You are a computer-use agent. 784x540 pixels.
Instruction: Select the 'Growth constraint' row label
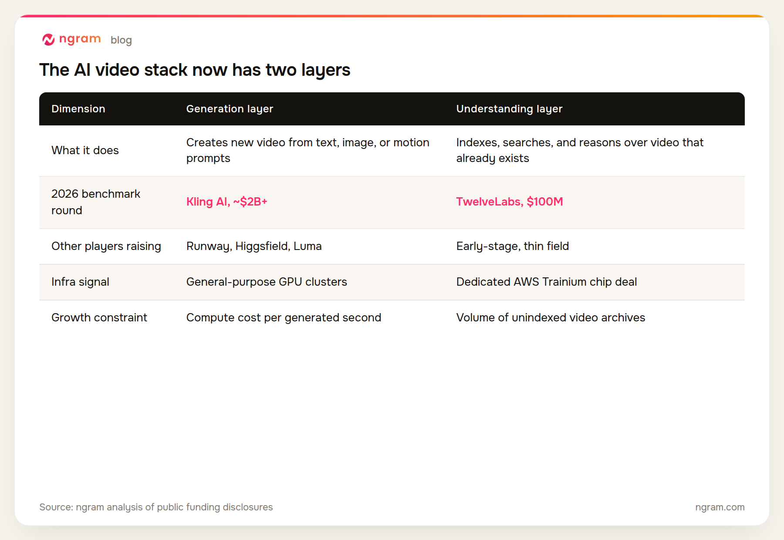coord(99,317)
